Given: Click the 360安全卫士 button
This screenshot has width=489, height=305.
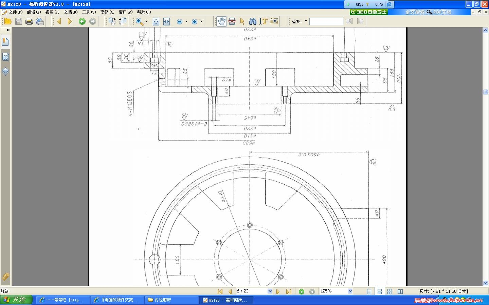Looking at the screenshot, I should (368, 12).
